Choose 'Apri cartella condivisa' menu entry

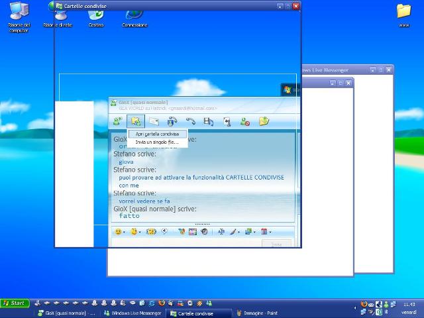[x=157, y=134]
